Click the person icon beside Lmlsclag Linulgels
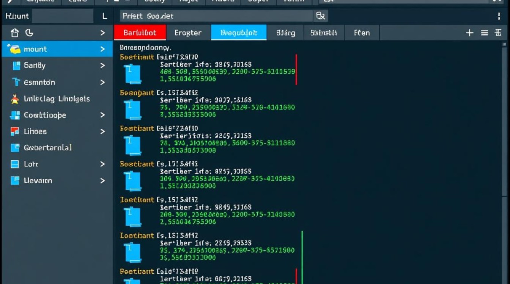Screen dimensions: 510x284 [15, 99]
